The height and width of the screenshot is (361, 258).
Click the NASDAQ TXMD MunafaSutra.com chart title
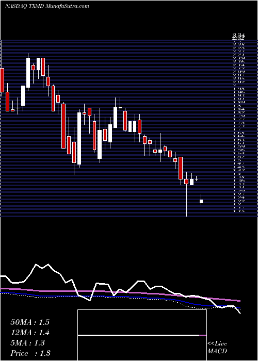47,6
